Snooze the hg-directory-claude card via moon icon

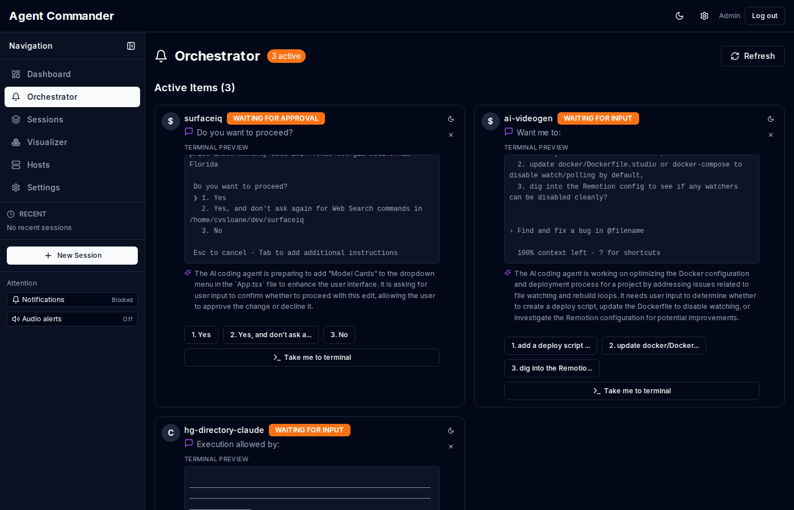tap(451, 431)
